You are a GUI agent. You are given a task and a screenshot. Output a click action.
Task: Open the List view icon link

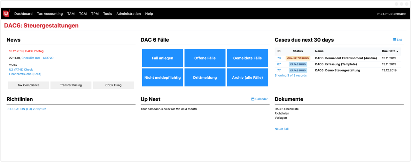click(x=397, y=40)
